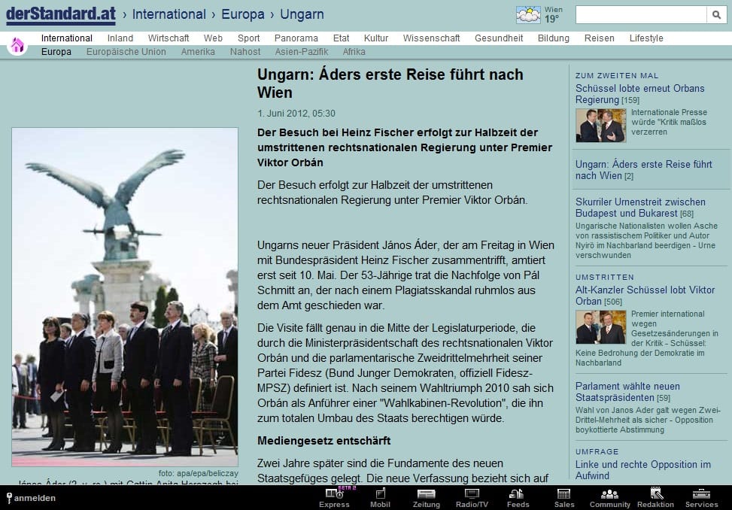Open the Wien weather icon

point(528,15)
